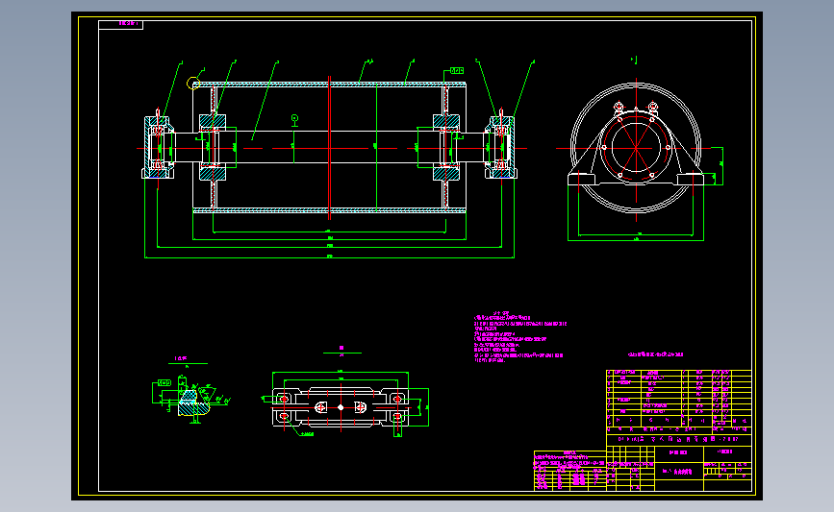Click the left hatched hub inside drum

pos(213,148)
